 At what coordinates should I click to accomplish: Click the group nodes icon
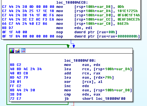point(23,51)
